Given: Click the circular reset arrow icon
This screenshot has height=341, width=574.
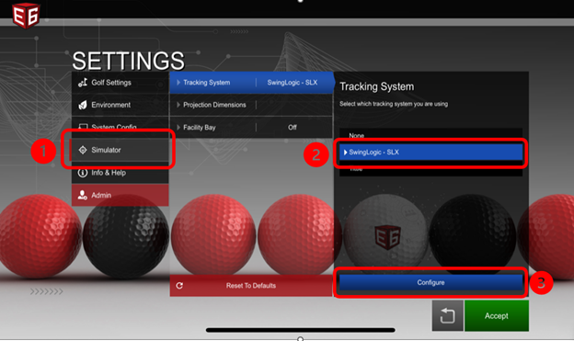Looking at the screenshot, I should [179, 285].
